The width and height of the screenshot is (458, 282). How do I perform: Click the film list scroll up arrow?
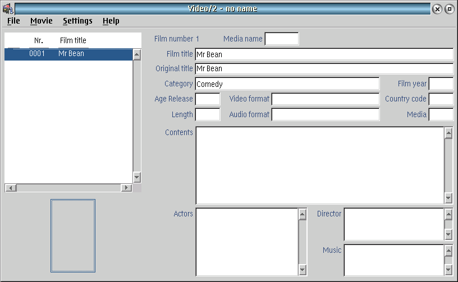[x=137, y=55]
